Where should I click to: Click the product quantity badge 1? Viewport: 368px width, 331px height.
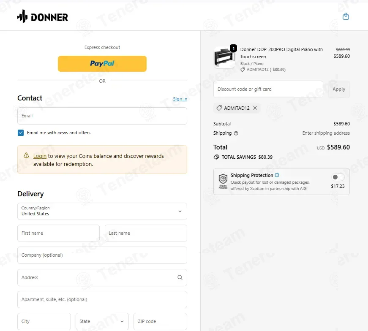(233, 48)
